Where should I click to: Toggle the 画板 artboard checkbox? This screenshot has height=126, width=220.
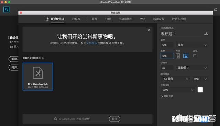tap(195, 56)
